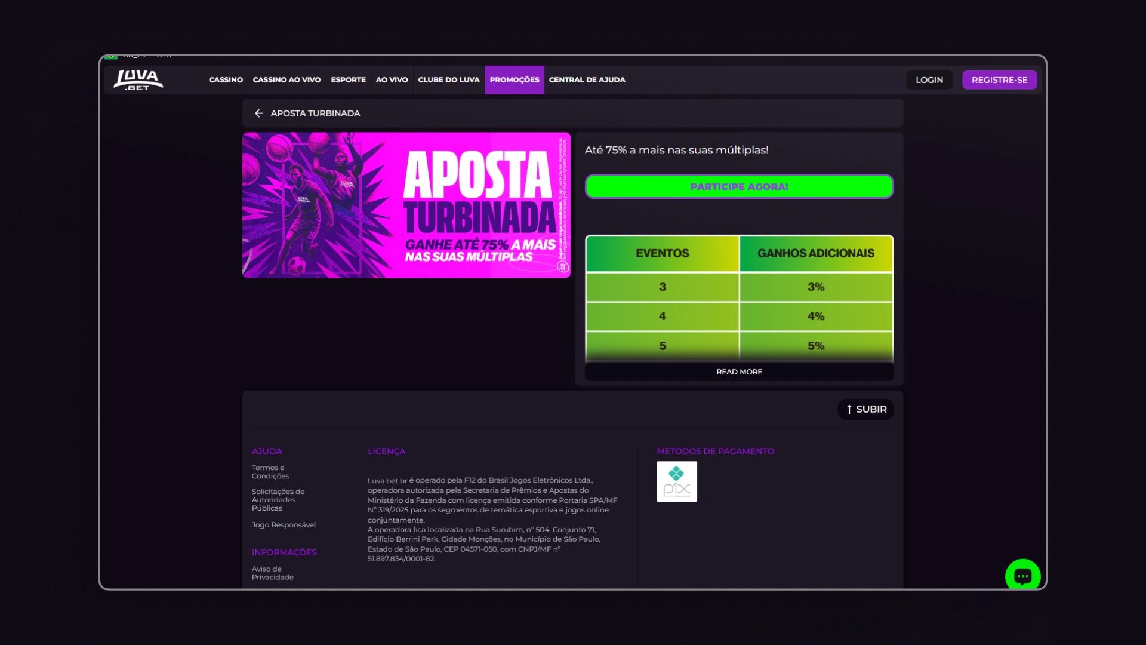Image resolution: width=1146 pixels, height=645 pixels.
Task: Click the Eventos cell showing 5
Action: (663, 346)
